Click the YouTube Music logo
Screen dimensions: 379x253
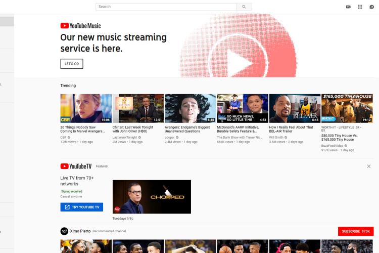[x=80, y=26]
